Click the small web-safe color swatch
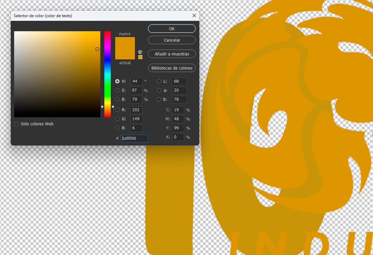This screenshot has height=255, width=373. [140, 57]
